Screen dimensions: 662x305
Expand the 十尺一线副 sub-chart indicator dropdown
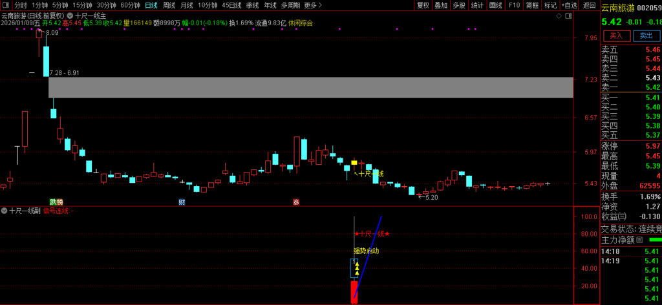[5, 211]
